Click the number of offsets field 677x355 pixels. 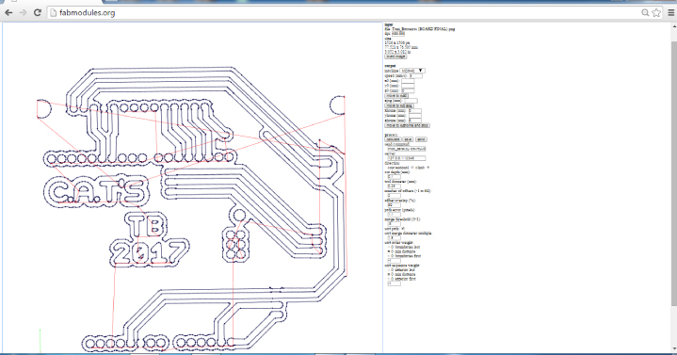coord(395,196)
